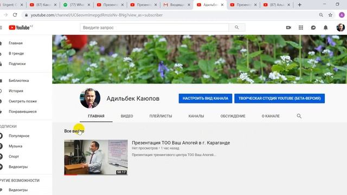Search within channel using magnifier icon

coord(299,116)
